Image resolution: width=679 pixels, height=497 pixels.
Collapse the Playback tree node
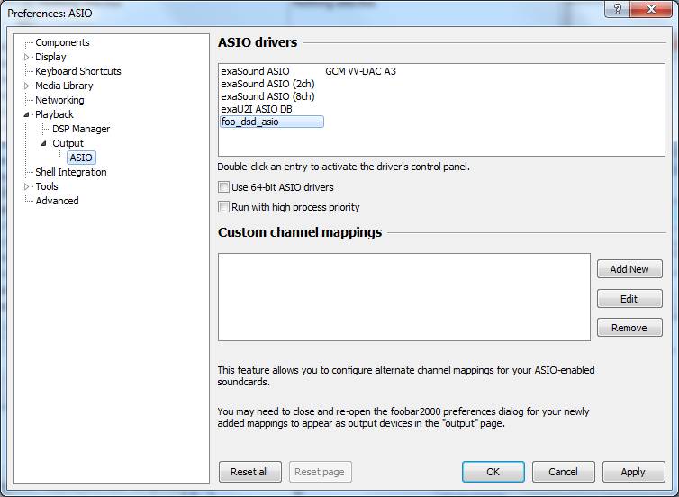click(26, 114)
